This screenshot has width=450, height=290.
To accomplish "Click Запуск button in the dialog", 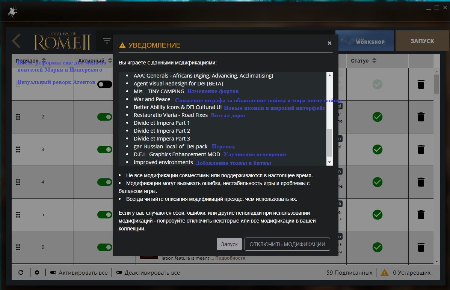I will point(229,244).
